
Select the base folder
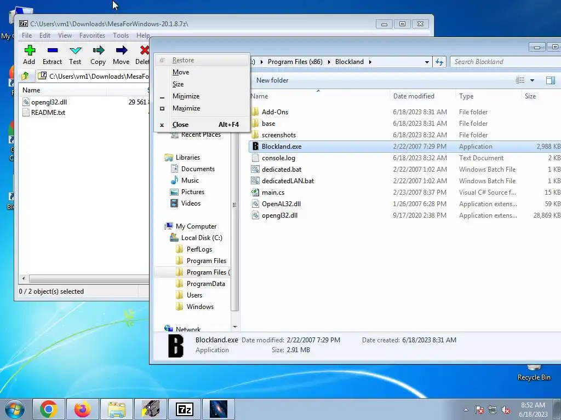tap(268, 124)
